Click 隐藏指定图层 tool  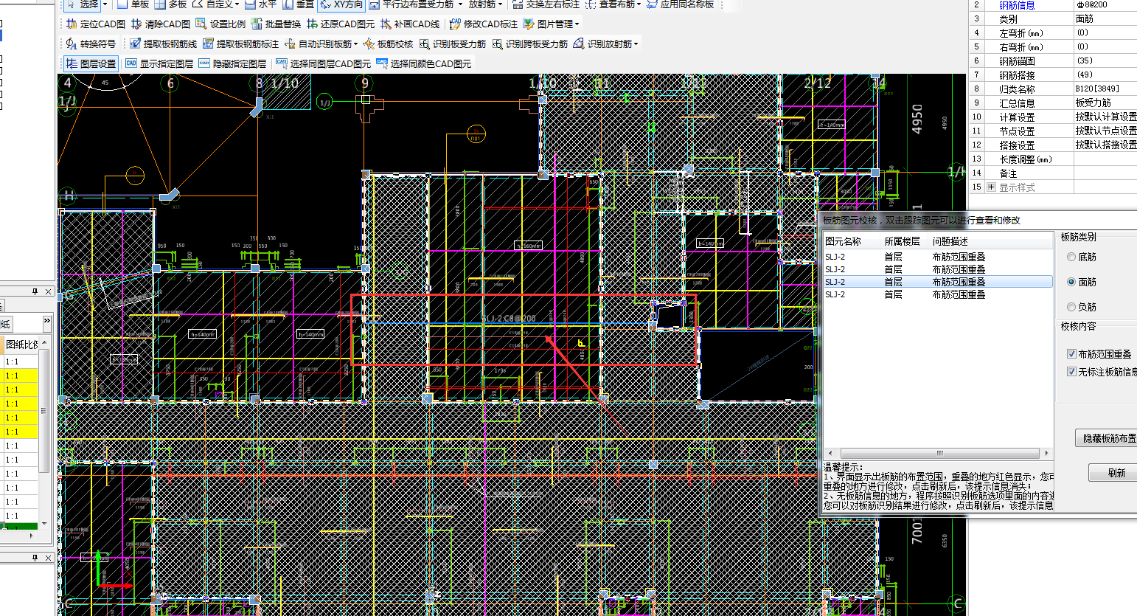pos(232,63)
